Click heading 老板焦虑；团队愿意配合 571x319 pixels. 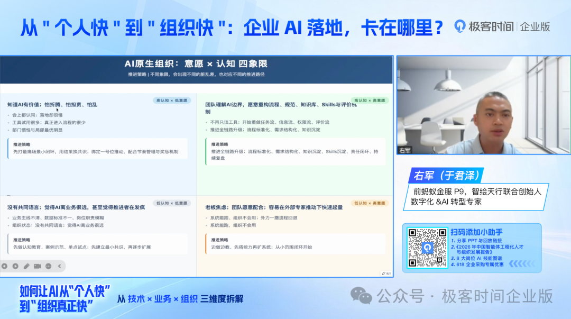coord(274,207)
